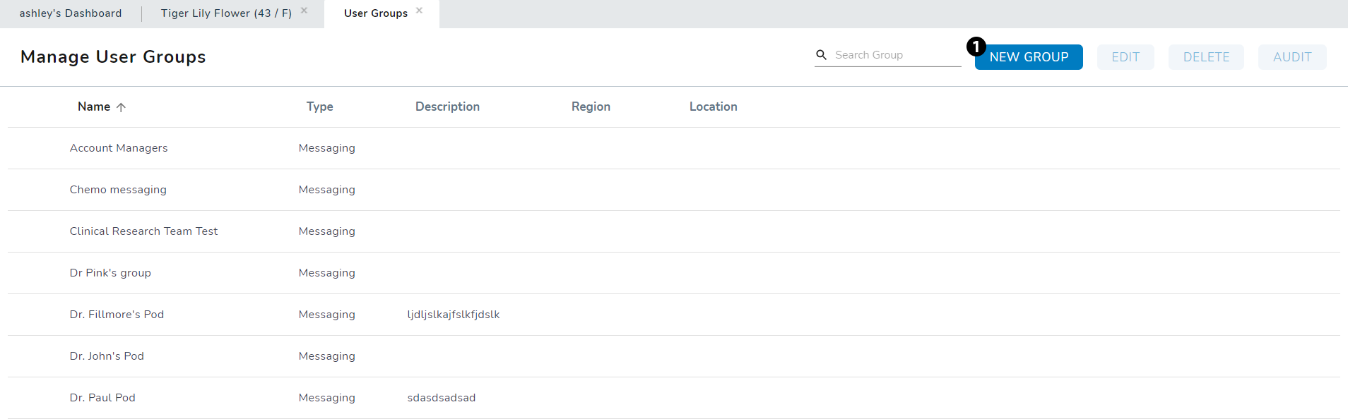
Task: Choose the Dr. Fillmore's Pod row
Action: pyautogui.click(x=117, y=315)
